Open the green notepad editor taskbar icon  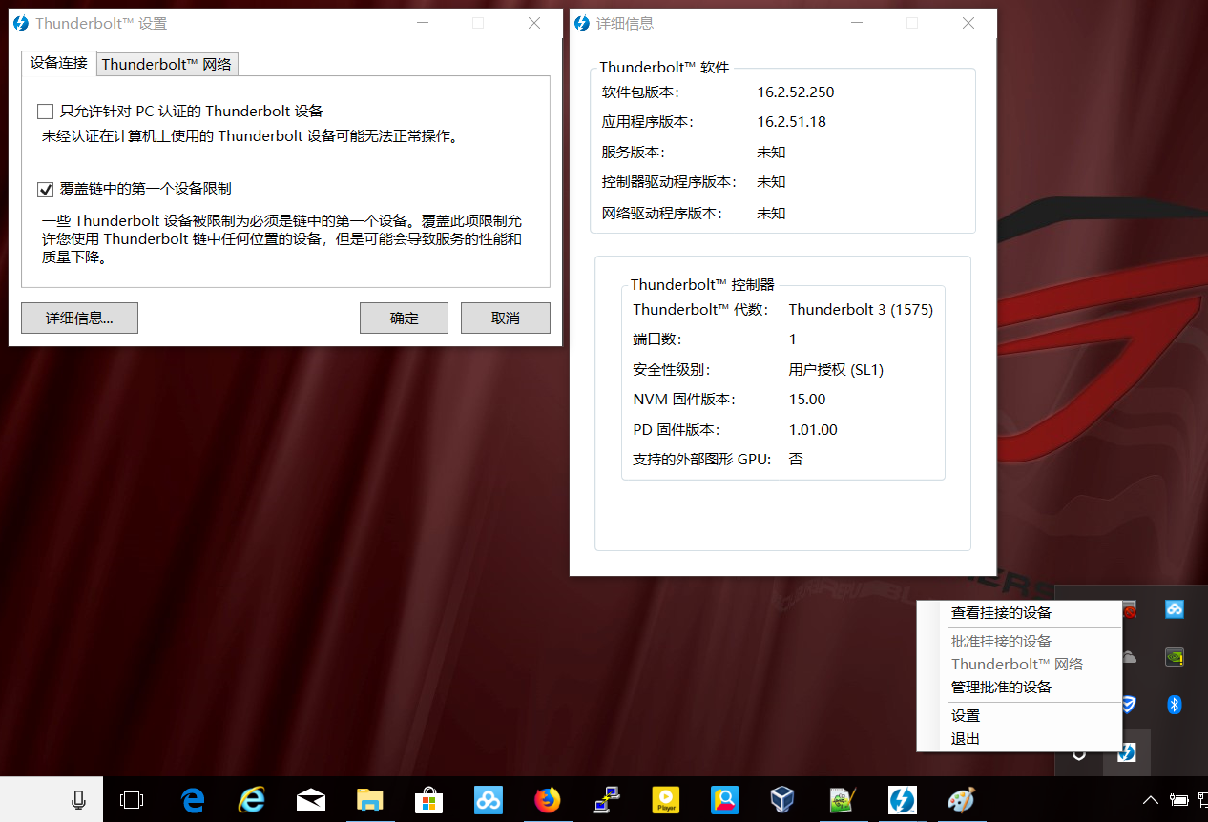click(843, 800)
